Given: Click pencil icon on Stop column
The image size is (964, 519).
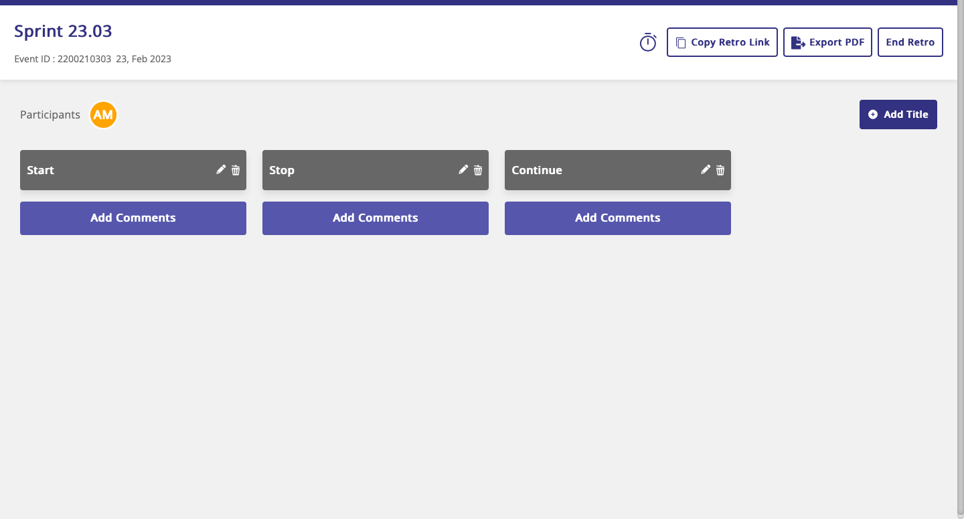Looking at the screenshot, I should pos(463,170).
